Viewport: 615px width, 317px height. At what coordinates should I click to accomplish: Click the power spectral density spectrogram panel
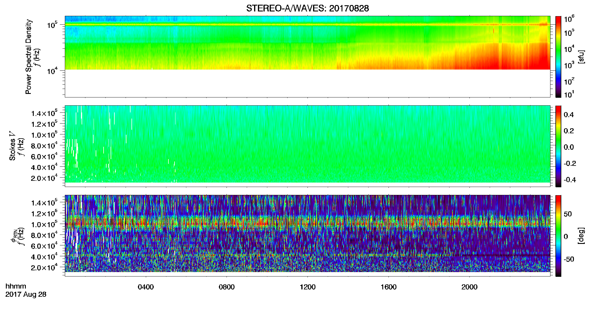click(x=307, y=57)
